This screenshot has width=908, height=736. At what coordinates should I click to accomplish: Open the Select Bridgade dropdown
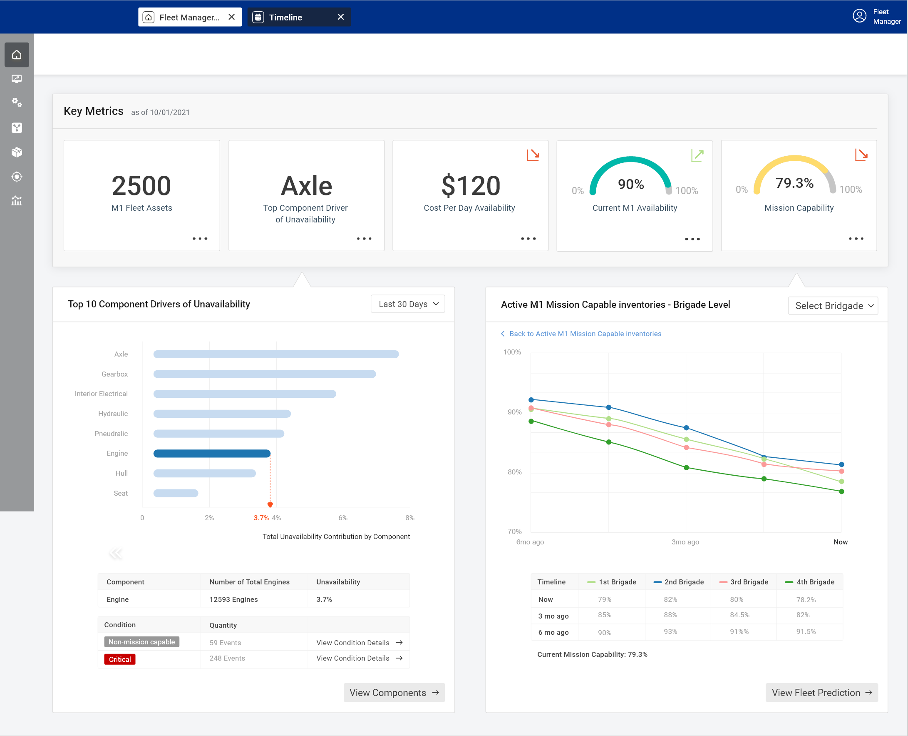click(833, 305)
